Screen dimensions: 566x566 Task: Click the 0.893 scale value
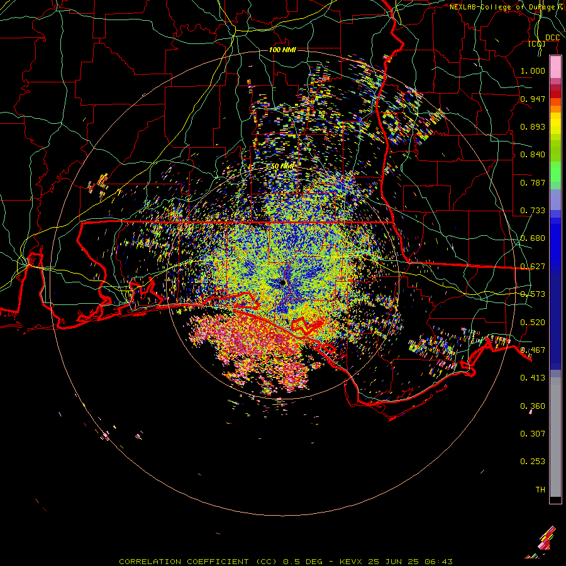(x=533, y=126)
